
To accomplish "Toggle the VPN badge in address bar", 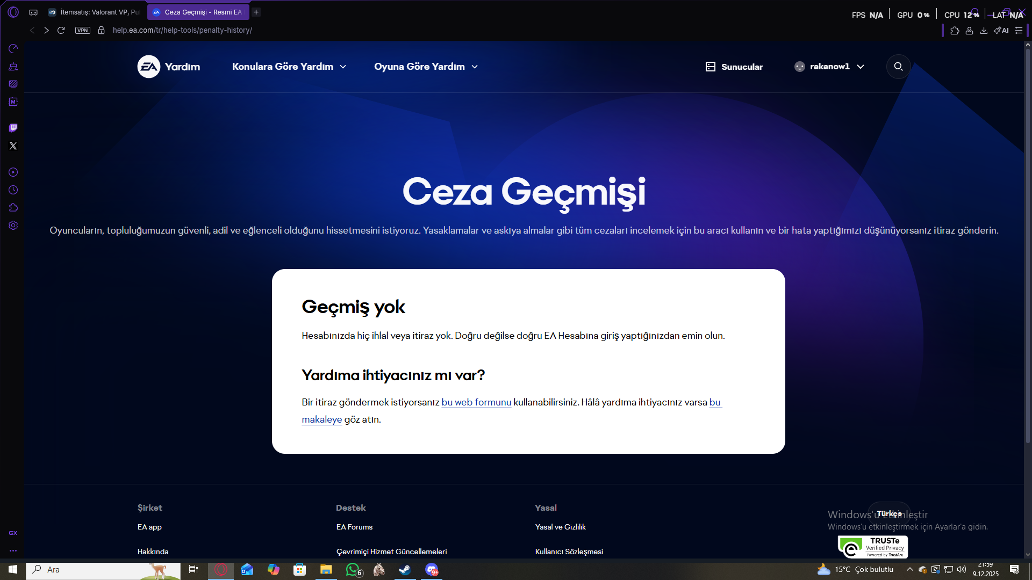I will [x=83, y=31].
